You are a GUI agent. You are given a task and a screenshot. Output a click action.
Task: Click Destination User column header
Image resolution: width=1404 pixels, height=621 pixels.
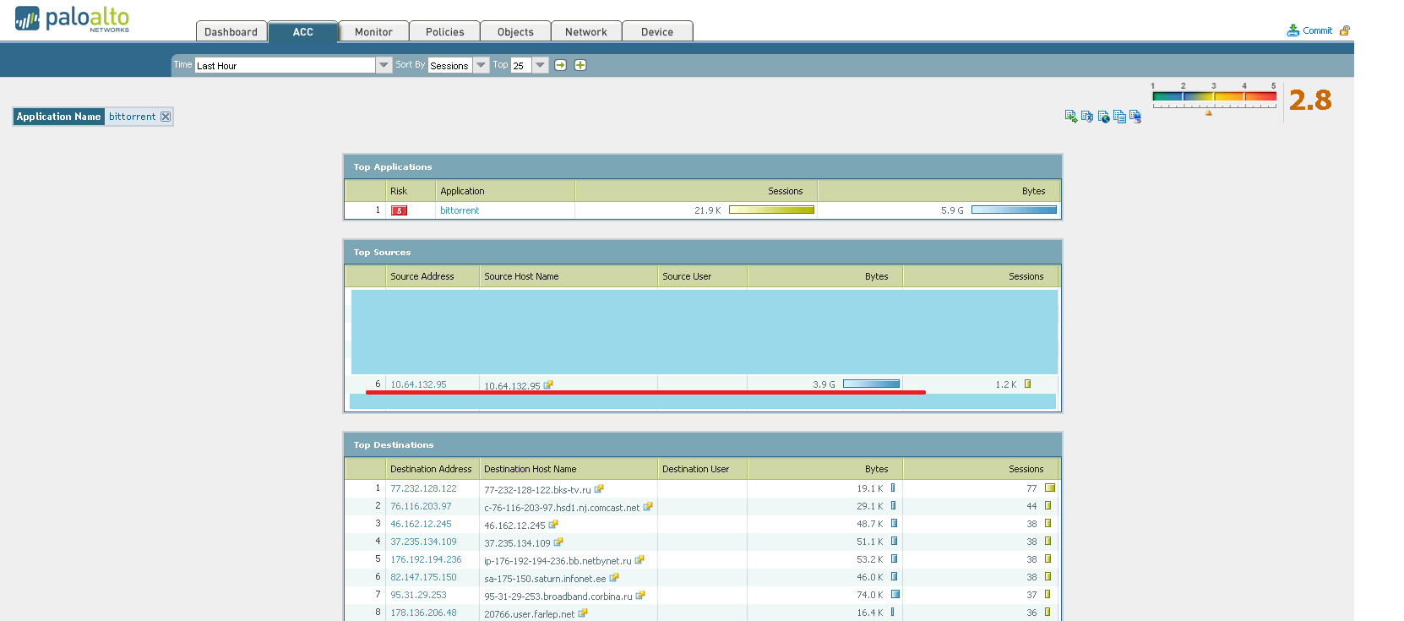tap(702, 469)
